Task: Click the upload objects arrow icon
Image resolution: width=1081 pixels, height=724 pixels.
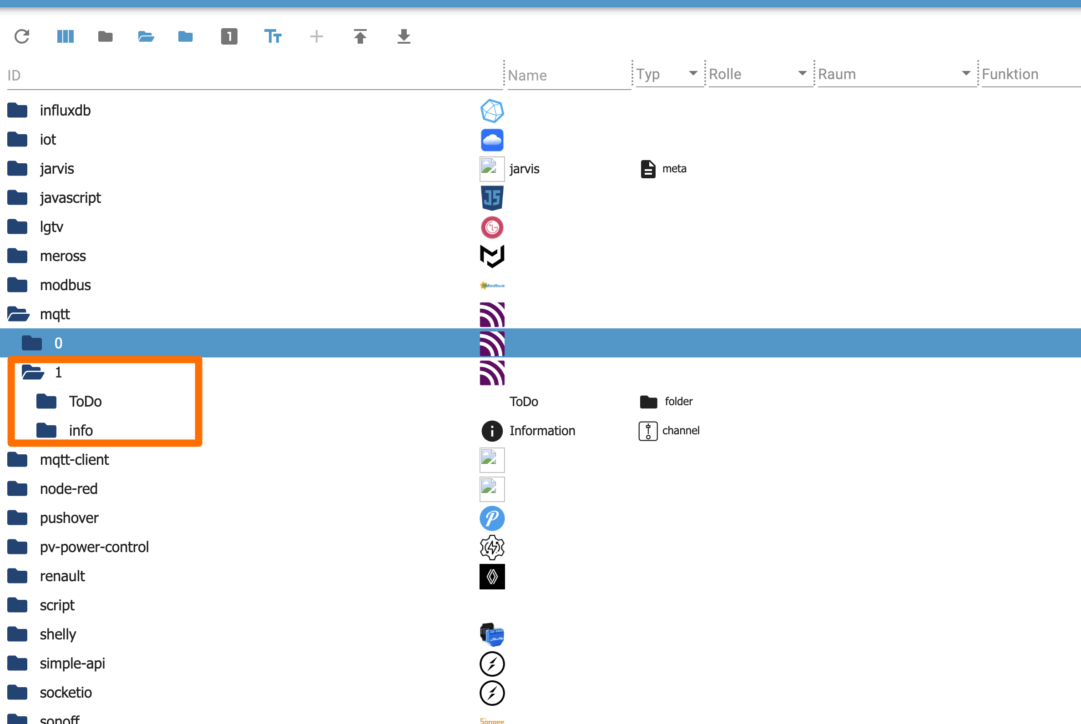Action: (x=360, y=36)
